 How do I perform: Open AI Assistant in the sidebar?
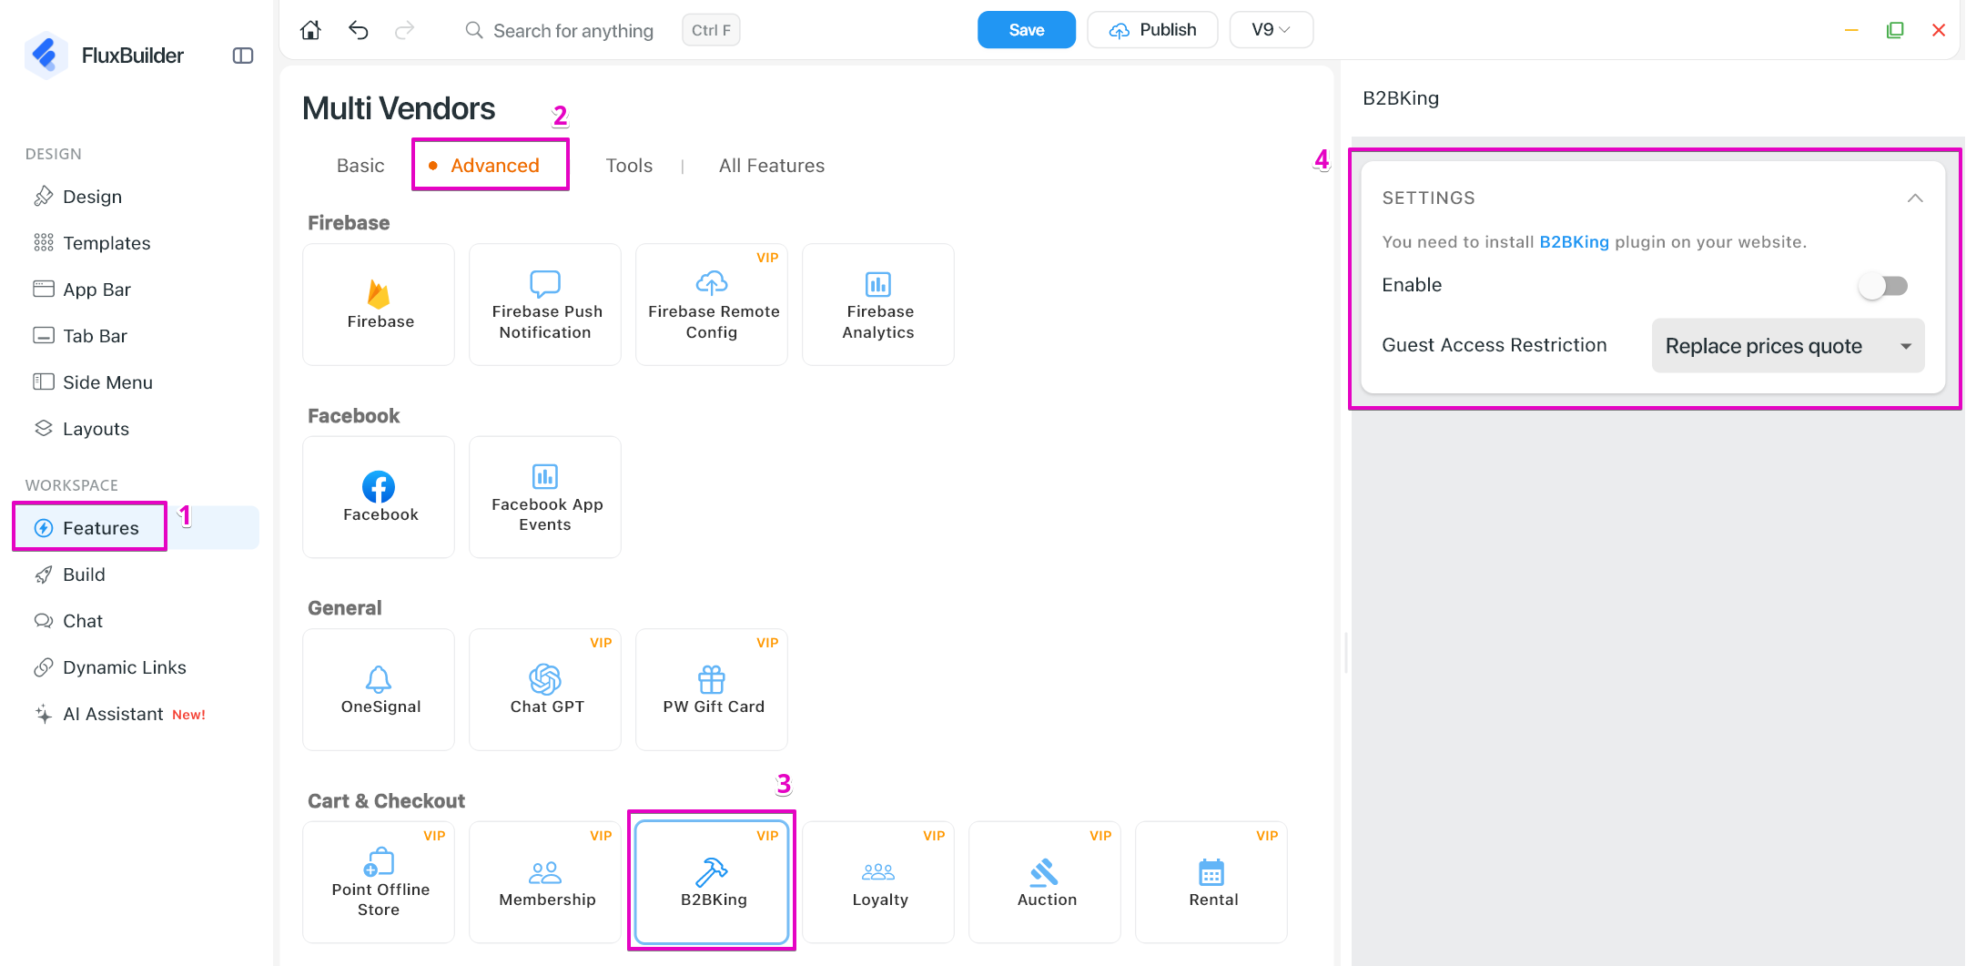coord(137,714)
